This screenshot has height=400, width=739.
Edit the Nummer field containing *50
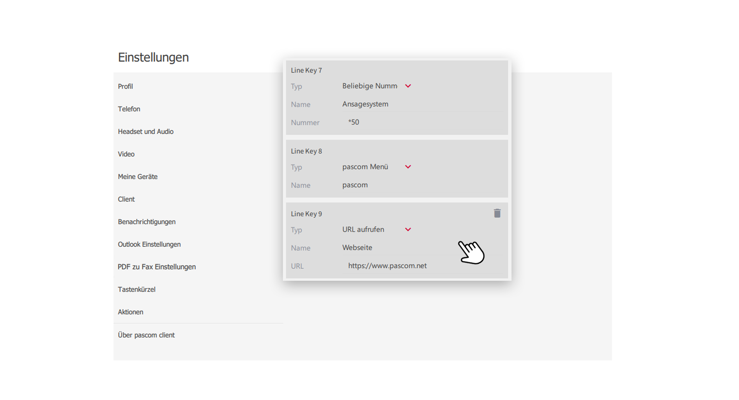point(422,122)
